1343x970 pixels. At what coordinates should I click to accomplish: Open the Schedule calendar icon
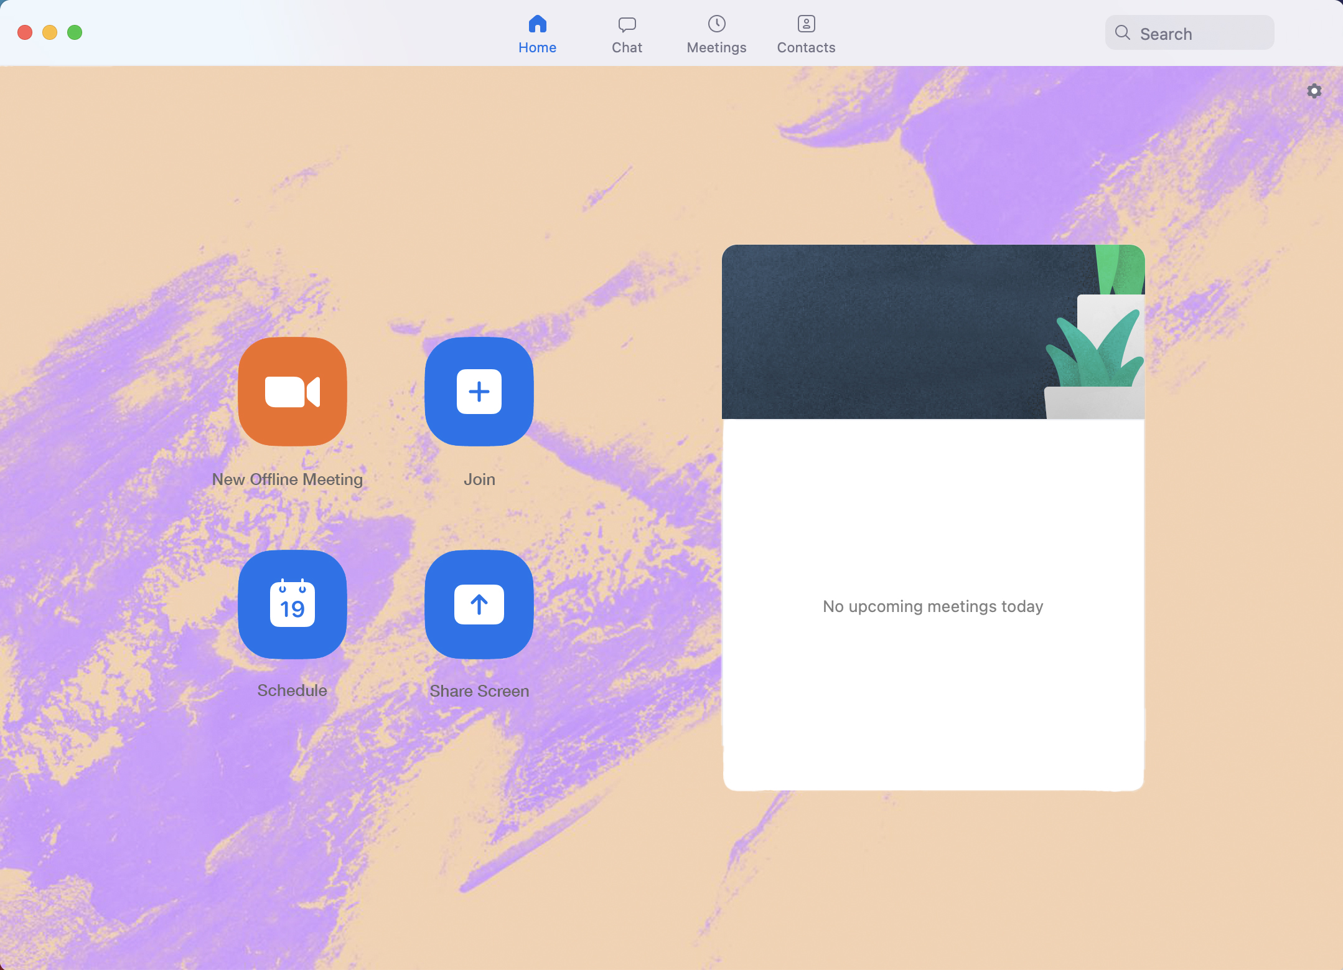(x=292, y=604)
